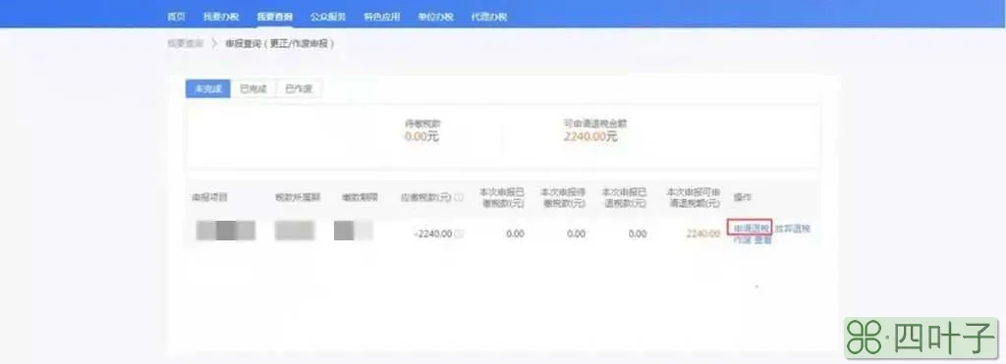The width and height of the screenshot is (1006, 364).
Task: Click the 操作 column header
Action: click(x=743, y=197)
